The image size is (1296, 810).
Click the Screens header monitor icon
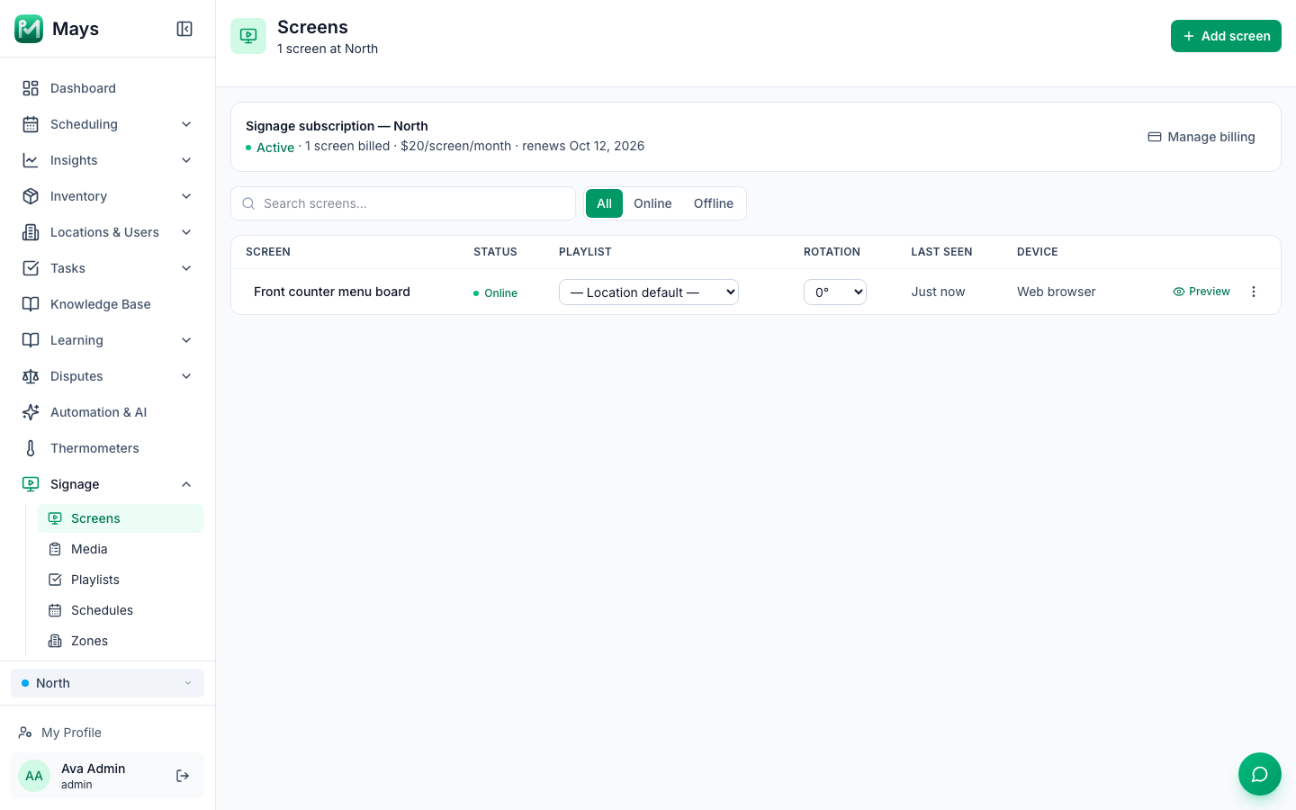click(248, 36)
